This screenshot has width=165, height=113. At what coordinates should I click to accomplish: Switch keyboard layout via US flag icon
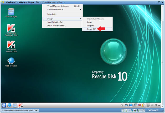coord(139,105)
